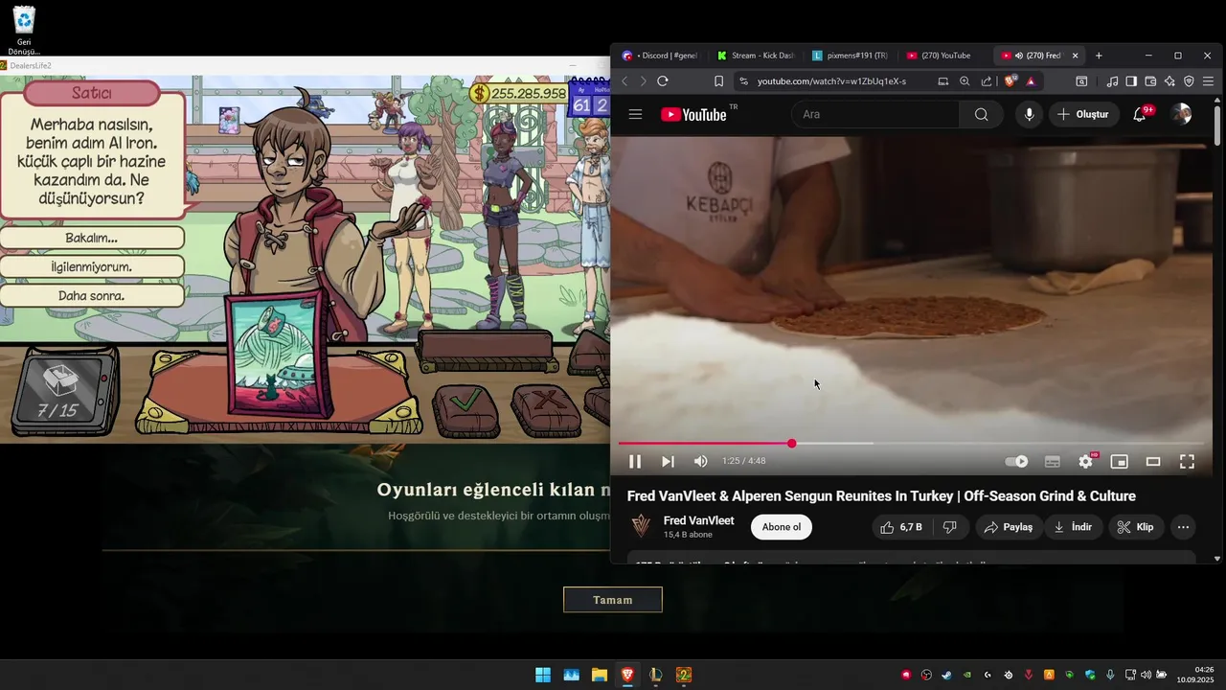1226x690 pixels.
Task: Click the youtube.com address bar
Action: (x=831, y=81)
